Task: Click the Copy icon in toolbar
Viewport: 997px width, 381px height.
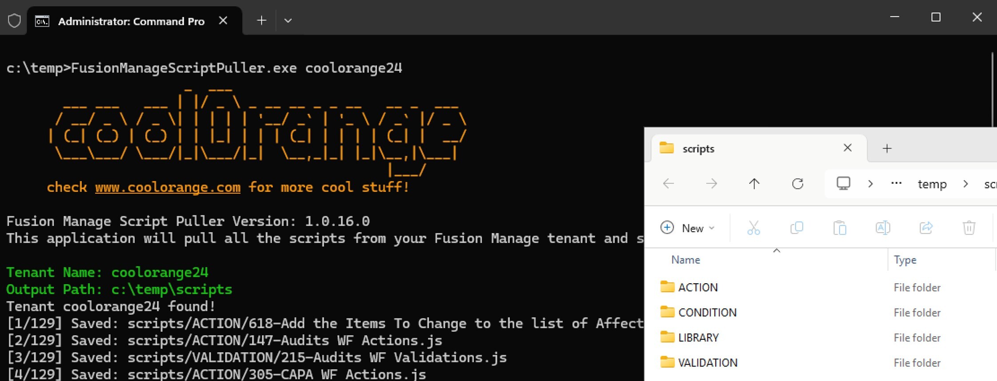Action: [x=797, y=228]
